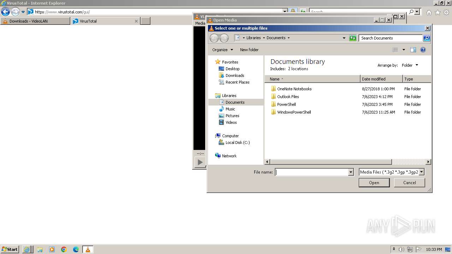
Task: Sort by the Name column header
Action: tap(313, 79)
